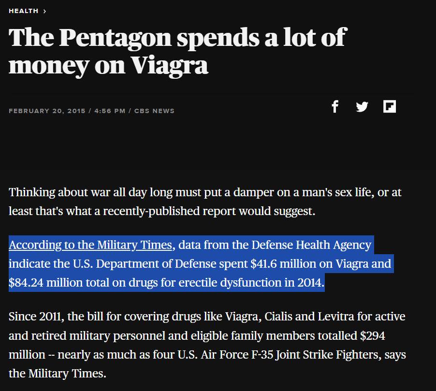
Task: Click the headline 'The Pentagon spends a lot of'
Action: pyautogui.click(x=178, y=37)
